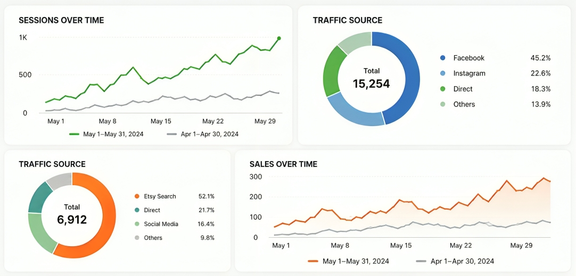Viewport: 576px width, 276px height.
Task: Select Direct in the 6,912-total traffic legend
Action: (152, 210)
